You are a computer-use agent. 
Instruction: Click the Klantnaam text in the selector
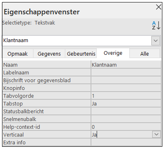[x=16, y=40]
